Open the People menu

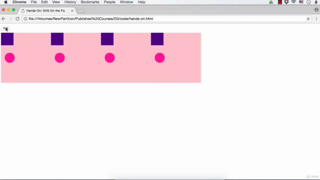pos(109,2)
